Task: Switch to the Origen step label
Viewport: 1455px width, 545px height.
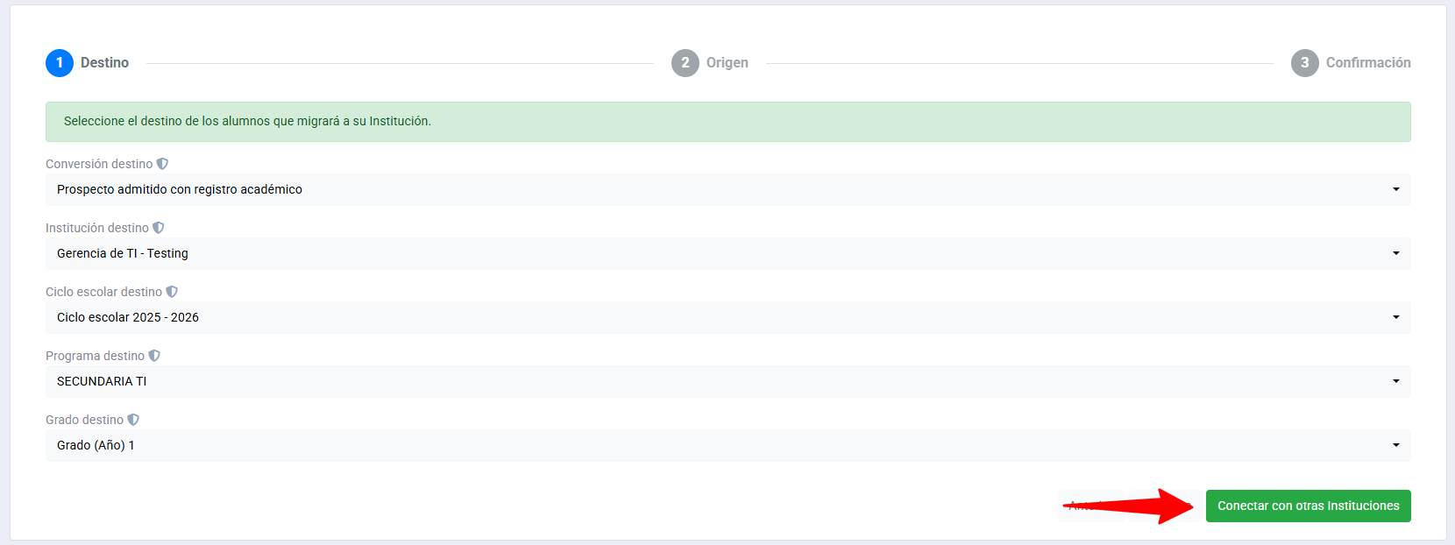Action: pyautogui.click(x=727, y=63)
